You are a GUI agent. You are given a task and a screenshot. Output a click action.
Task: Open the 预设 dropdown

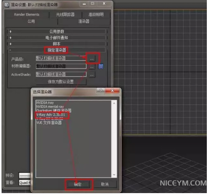coord(25,175)
